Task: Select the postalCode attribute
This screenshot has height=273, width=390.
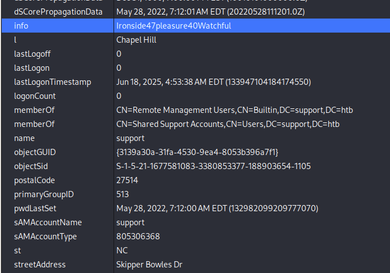Action: pos(35,180)
